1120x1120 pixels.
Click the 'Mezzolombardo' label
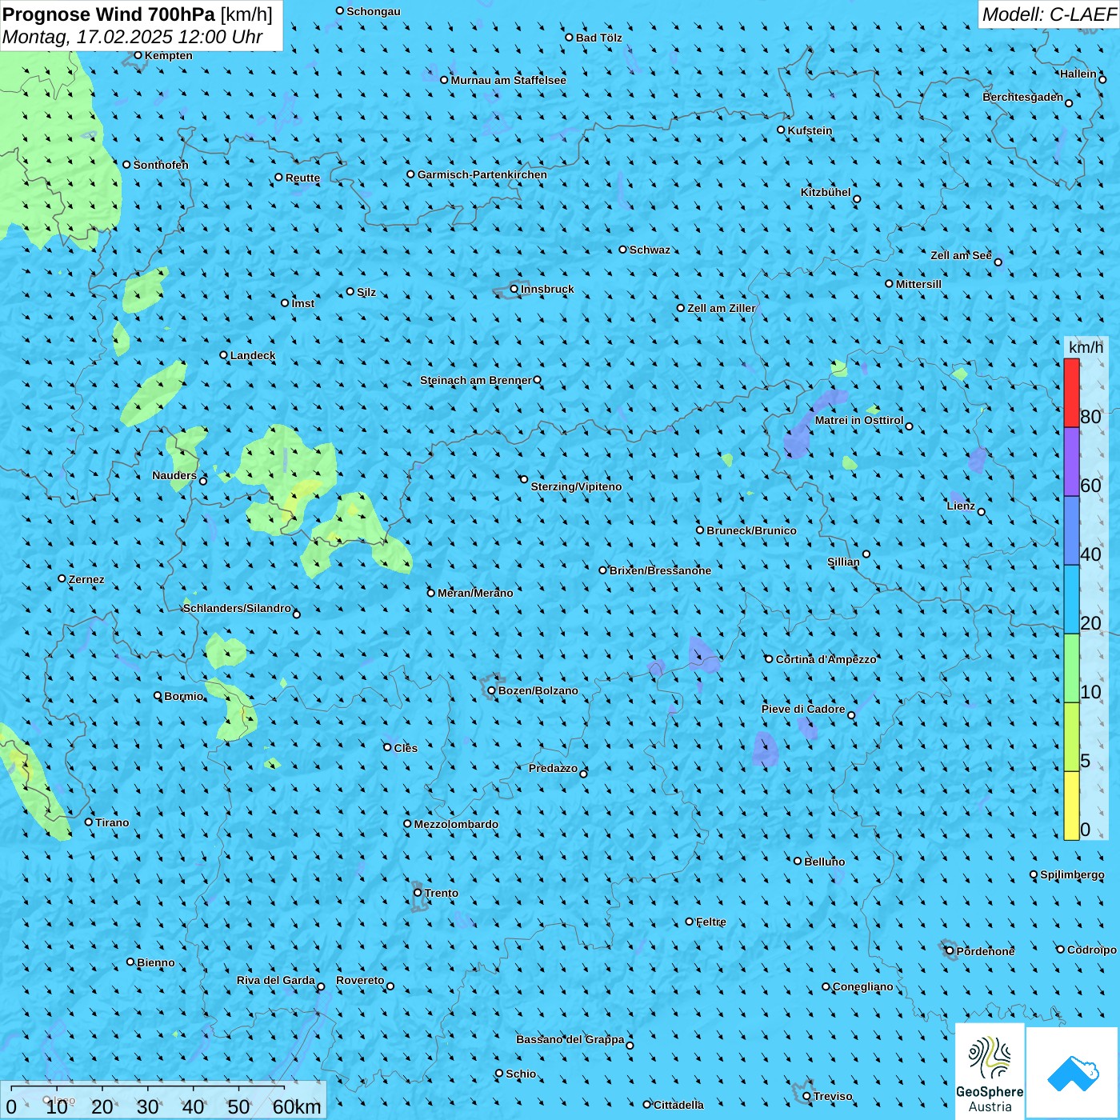(x=456, y=824)
